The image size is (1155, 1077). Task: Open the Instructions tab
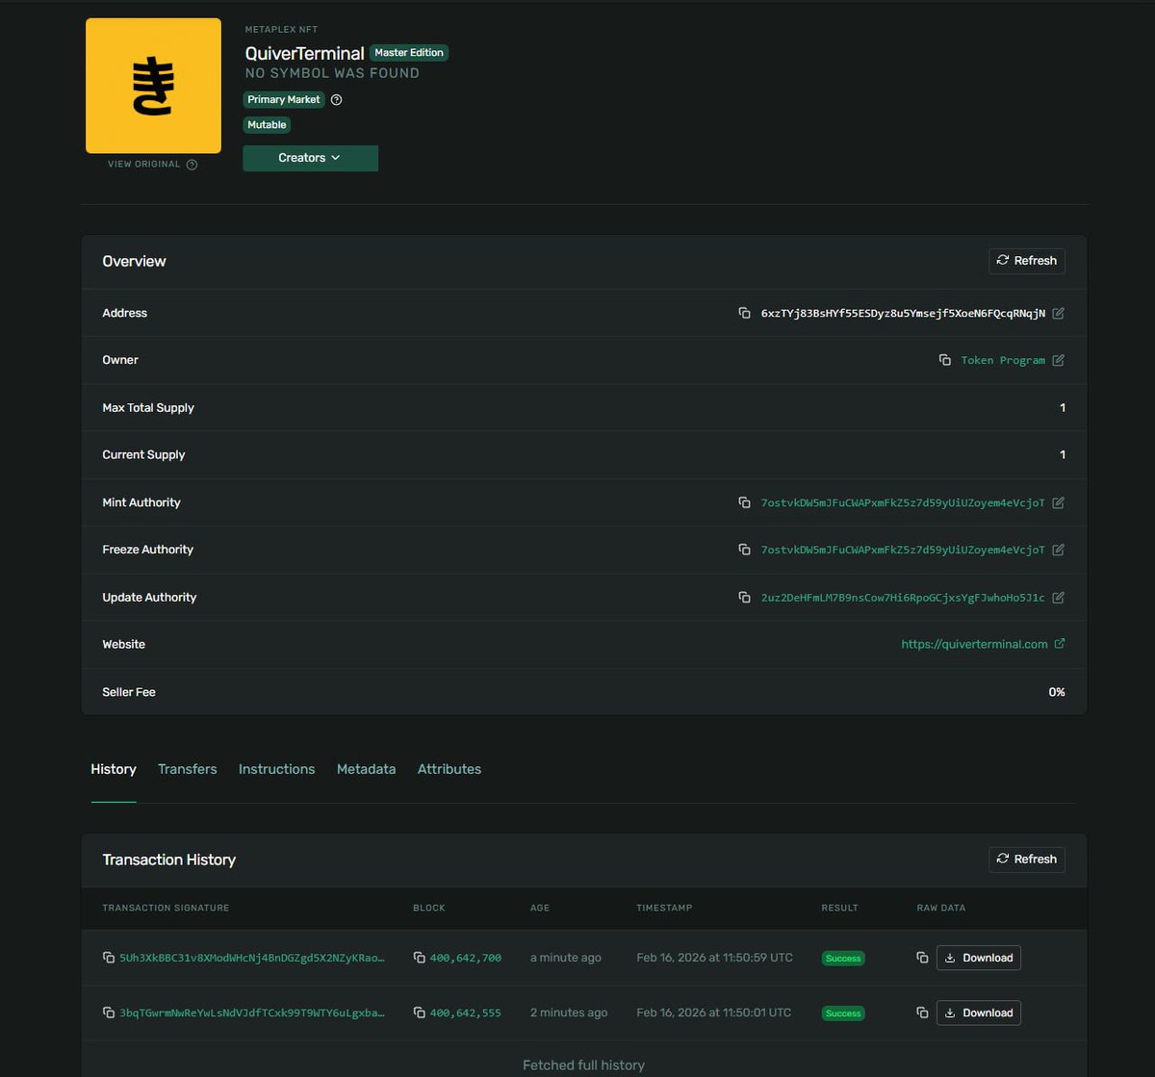point(276,769)
